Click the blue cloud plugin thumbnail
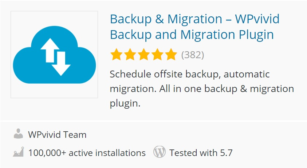307x168 pixels. (x=54, y=55)
